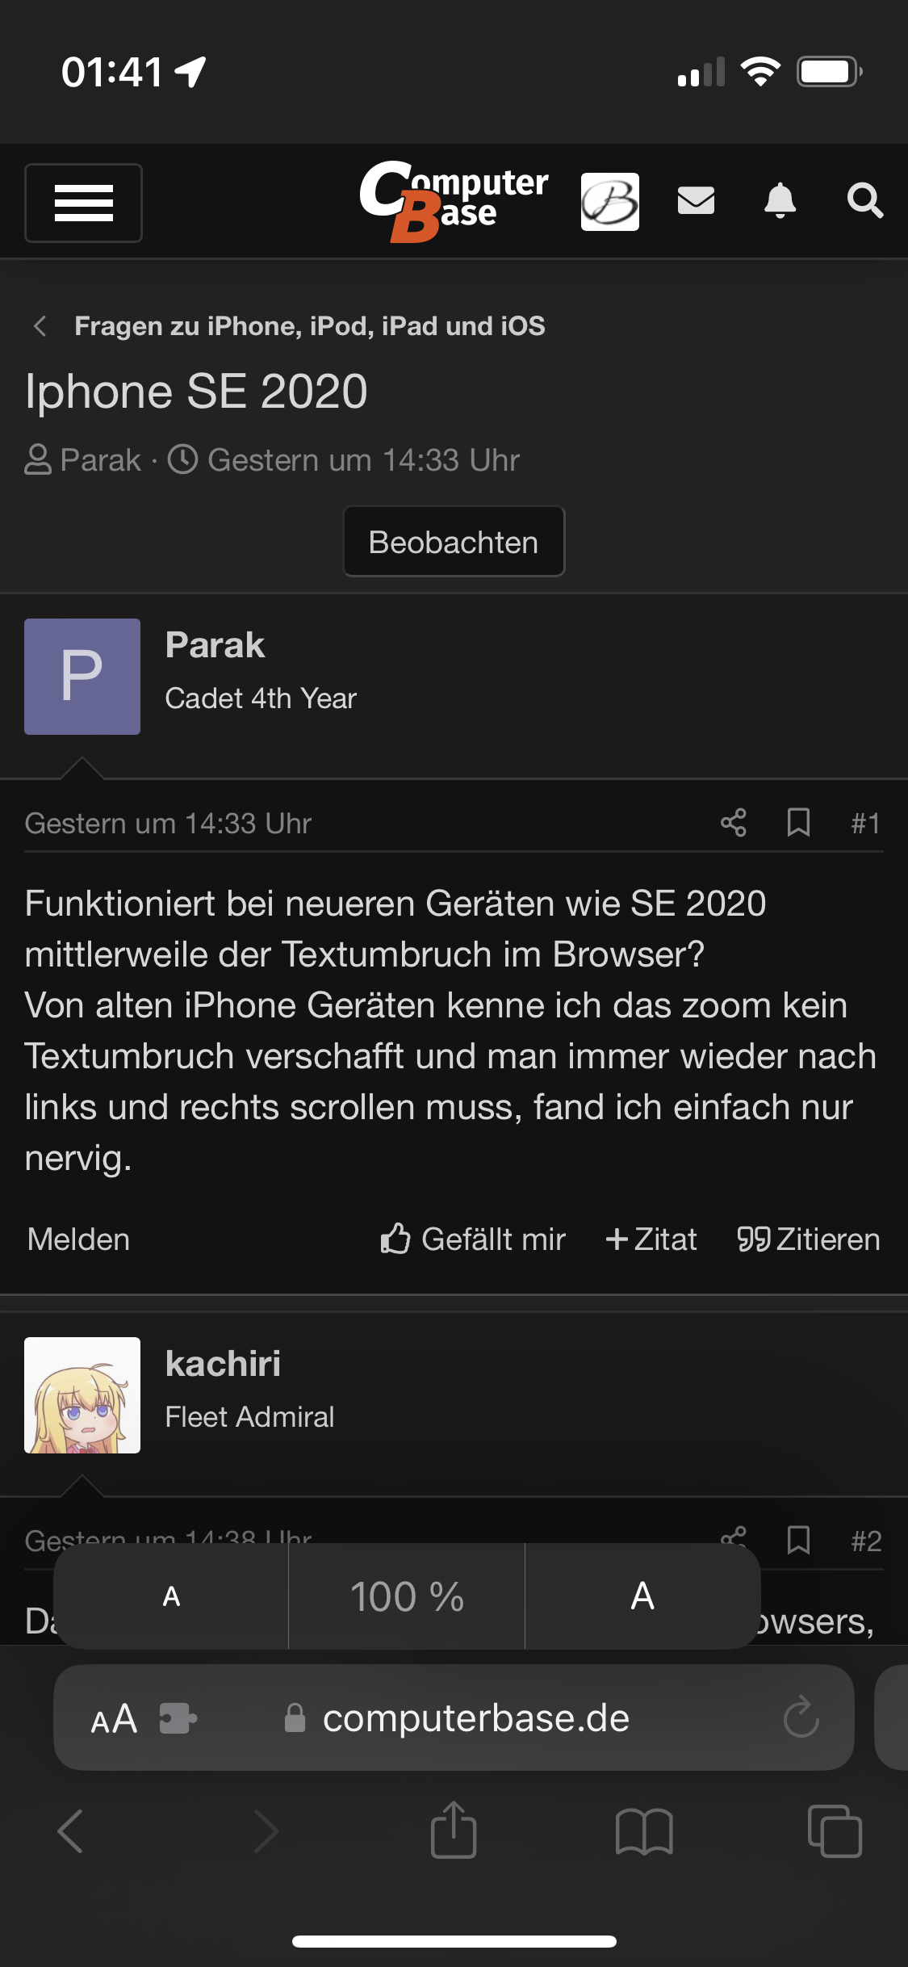
Task: Decrease text size with small A
Action: [x=171, y=1596]
